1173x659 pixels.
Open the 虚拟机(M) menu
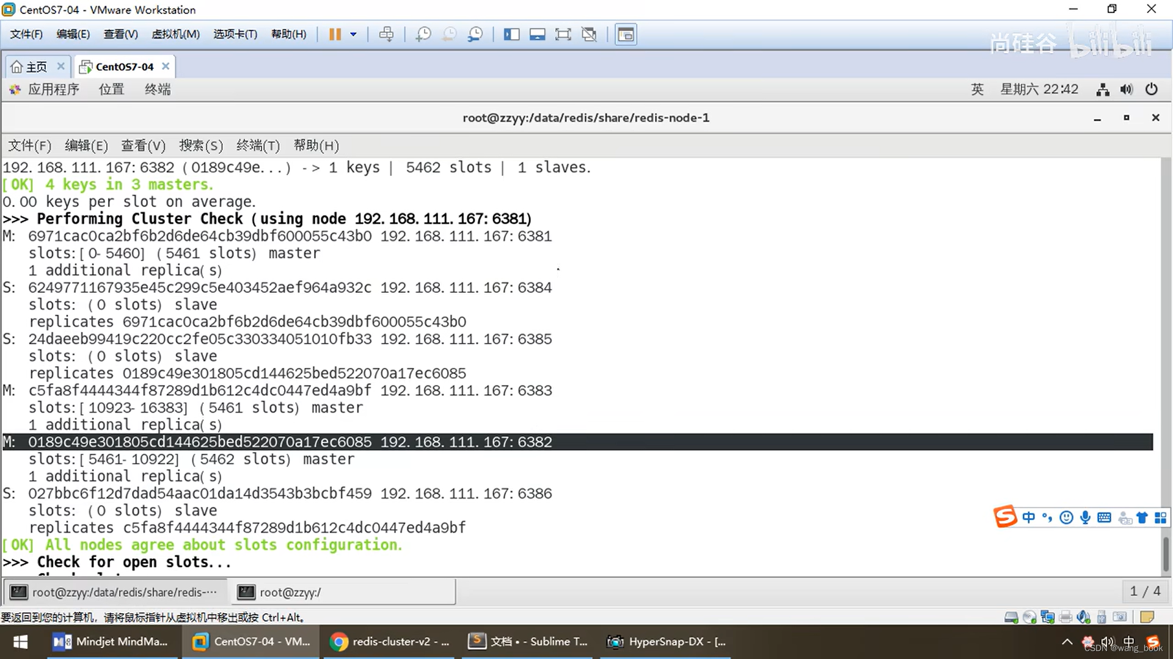tap(175, 34)
